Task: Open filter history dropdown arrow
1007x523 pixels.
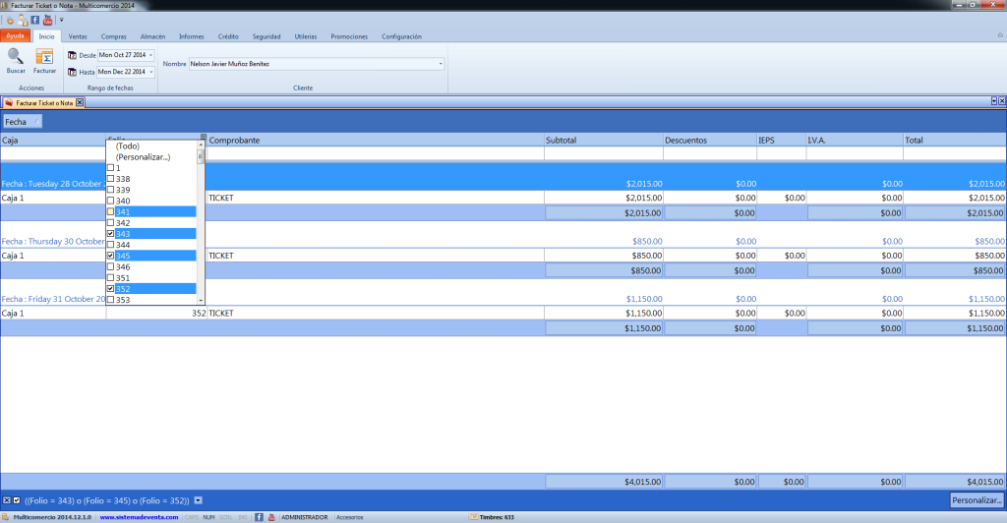Action: tap(198, 500)
